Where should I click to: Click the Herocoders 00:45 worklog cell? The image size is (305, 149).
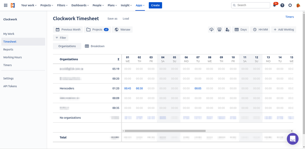point(128,88)
